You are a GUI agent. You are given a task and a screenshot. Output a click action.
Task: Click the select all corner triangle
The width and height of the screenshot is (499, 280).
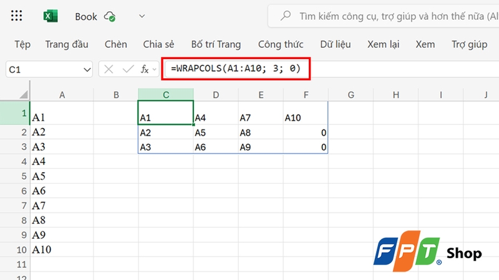pyautogui.click(x=24, y=95)
